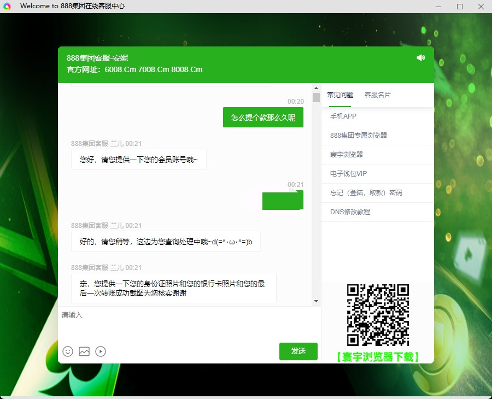
Task: Open the 手机APP FAQ entry
Action: pos(377,116)
